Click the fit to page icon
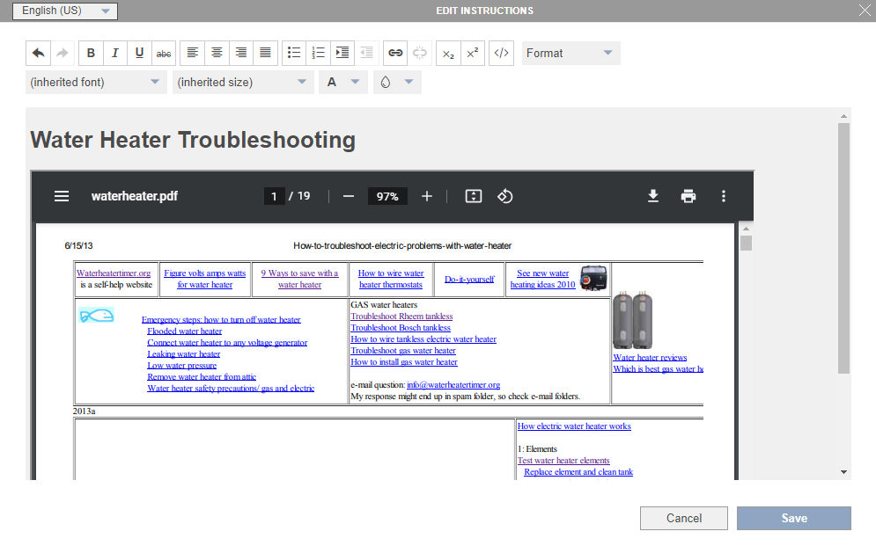This screenshot has width=876, height=546. (x=474, y=196)
